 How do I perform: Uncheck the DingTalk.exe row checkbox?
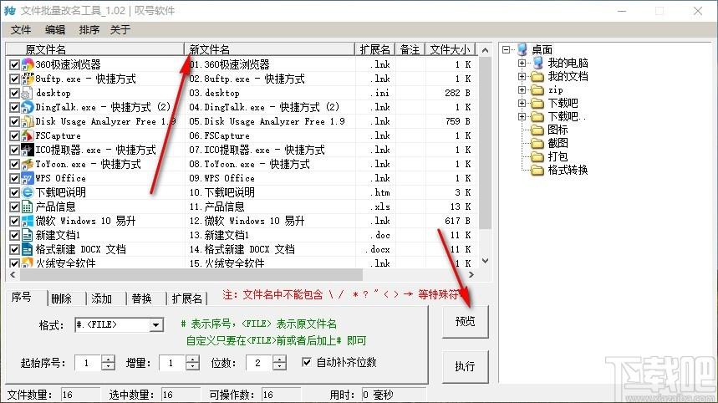click(14, 107)
